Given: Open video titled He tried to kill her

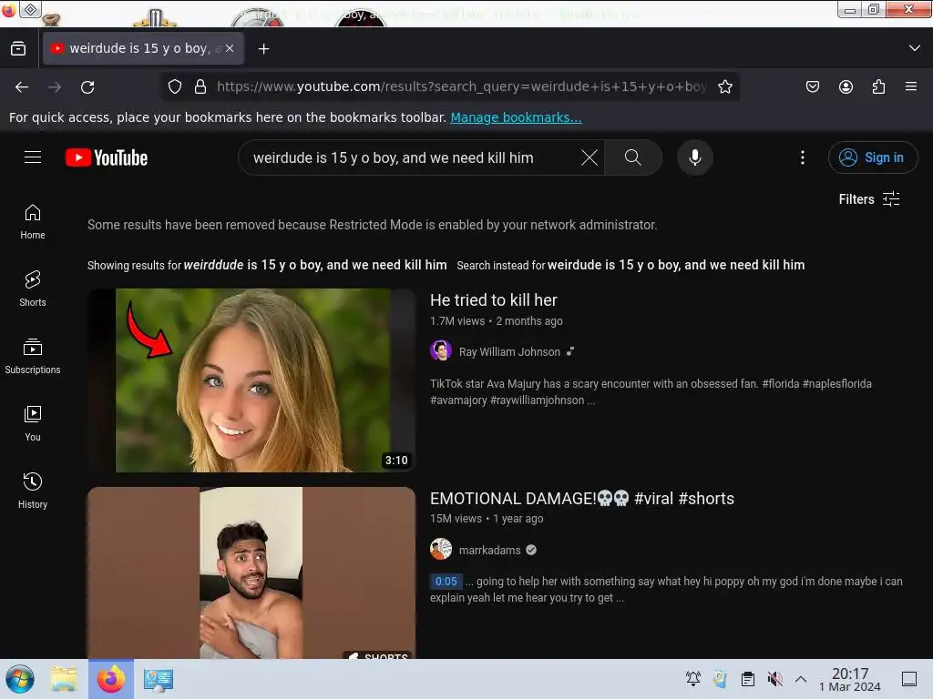Looking at the screenshot, I should 494,300.
